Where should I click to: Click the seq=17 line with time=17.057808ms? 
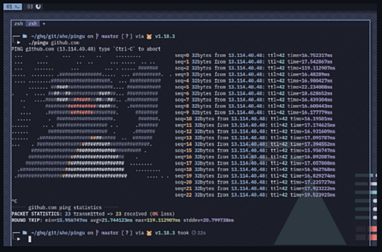[255, 163]
